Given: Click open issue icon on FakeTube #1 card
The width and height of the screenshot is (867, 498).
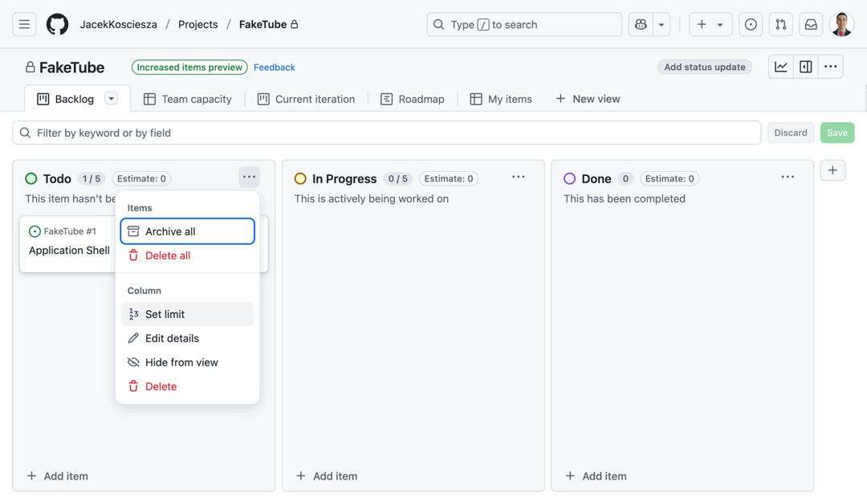Looking at the screenshot, I should (x=35, y=231).
